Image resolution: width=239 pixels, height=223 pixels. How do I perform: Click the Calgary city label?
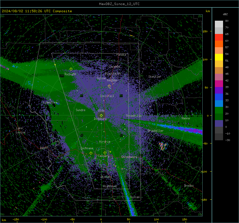coord(104,156)
